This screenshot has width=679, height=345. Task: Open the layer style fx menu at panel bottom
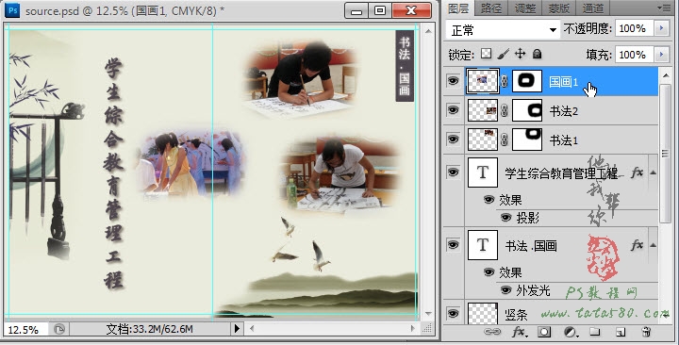pos(520,332)
